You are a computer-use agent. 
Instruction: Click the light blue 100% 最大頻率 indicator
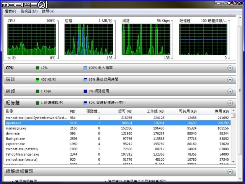coord(85,68)
